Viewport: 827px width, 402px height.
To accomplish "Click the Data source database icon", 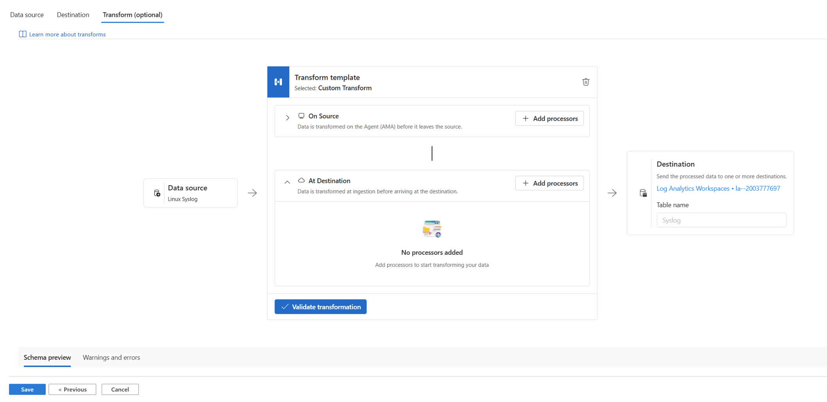I will (157, 193).
